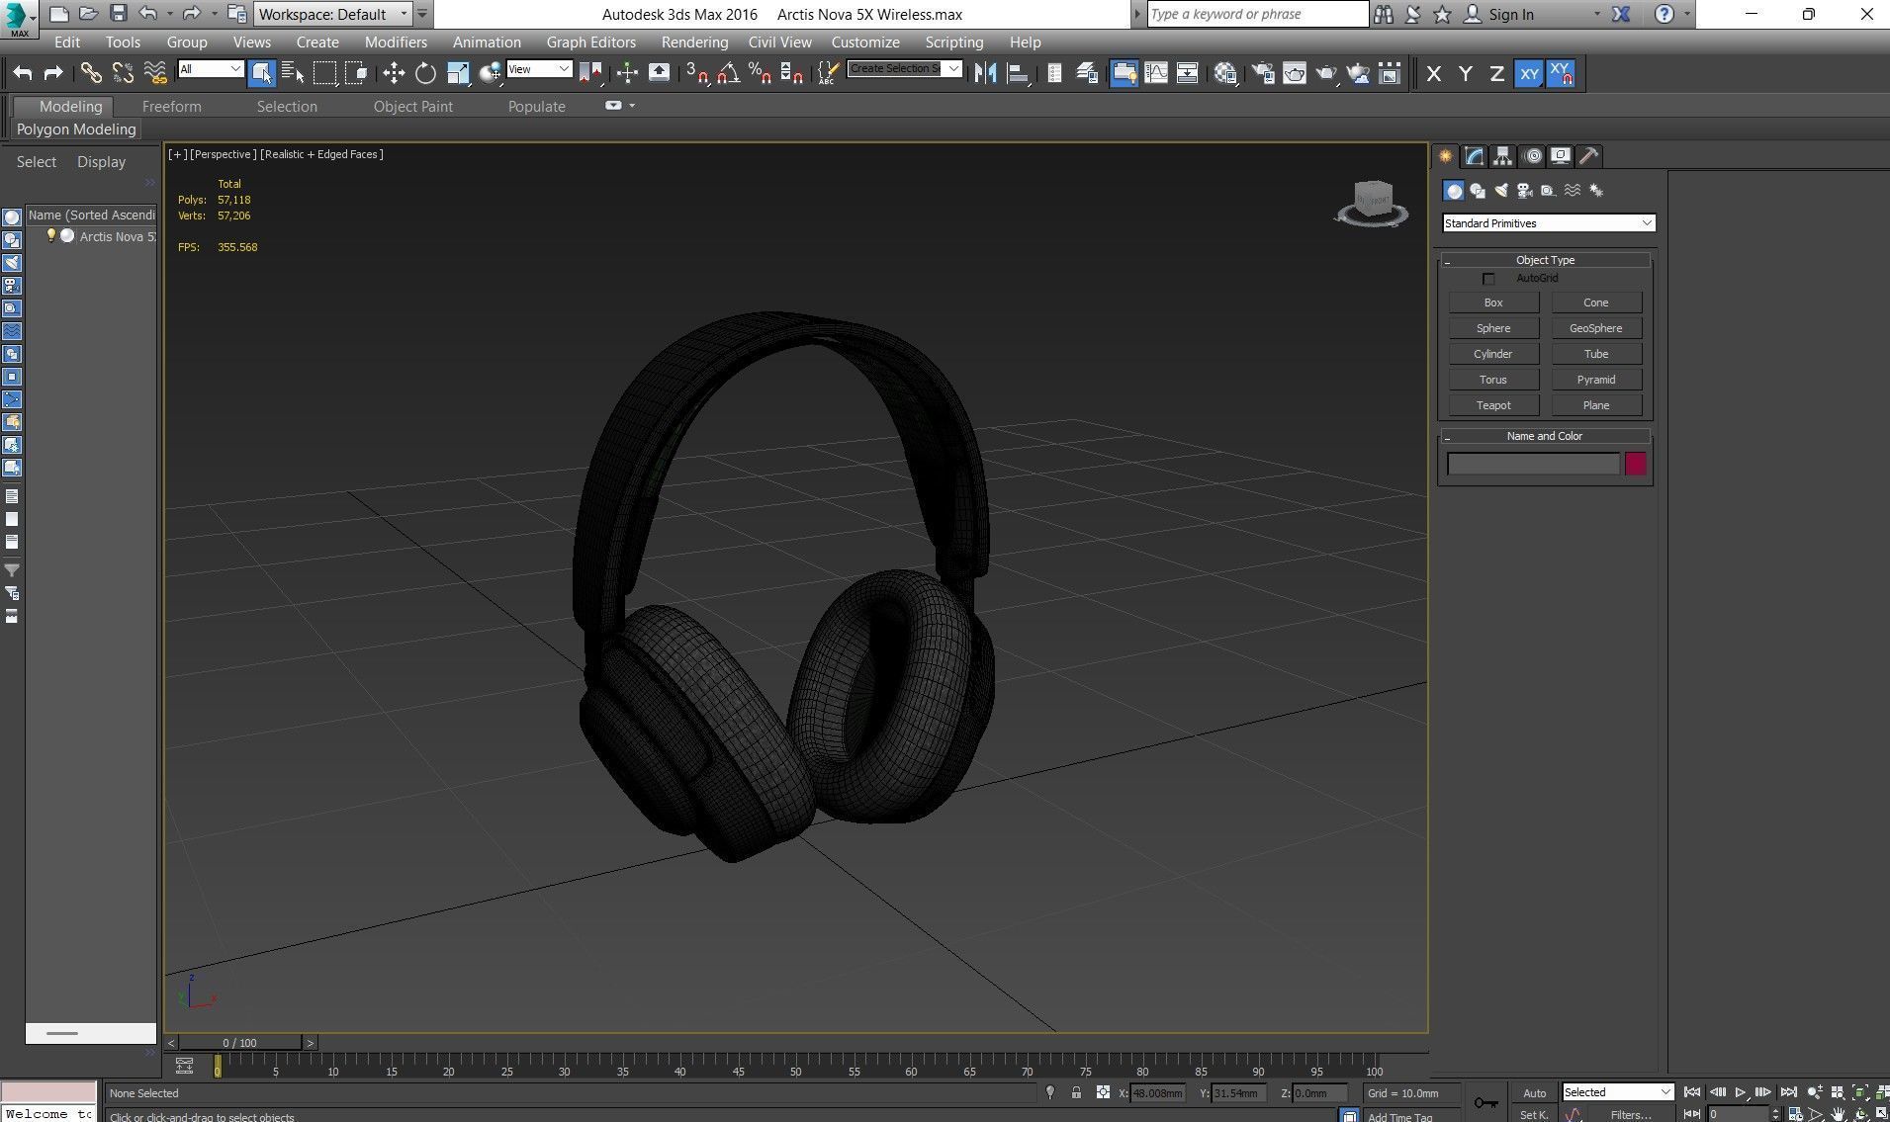Toggle the Angle Snap tool
Viewport: 1890px width, 1122px height.
729,73
